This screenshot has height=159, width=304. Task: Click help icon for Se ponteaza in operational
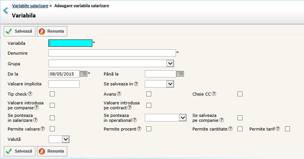[x=135, y=120]
